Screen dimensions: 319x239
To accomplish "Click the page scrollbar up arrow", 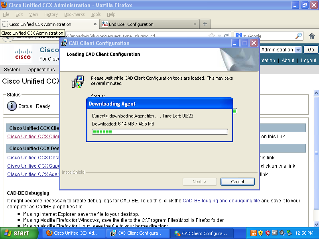I will click(x=316, y=93).
